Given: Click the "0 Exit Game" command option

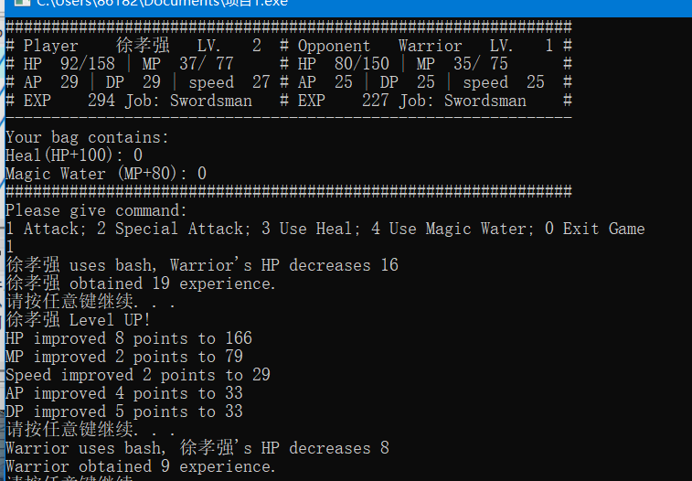Looking at the screenshot, I should (594, 229).
